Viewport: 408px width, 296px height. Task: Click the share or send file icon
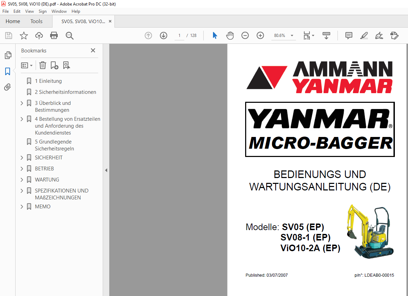point(395,36)
